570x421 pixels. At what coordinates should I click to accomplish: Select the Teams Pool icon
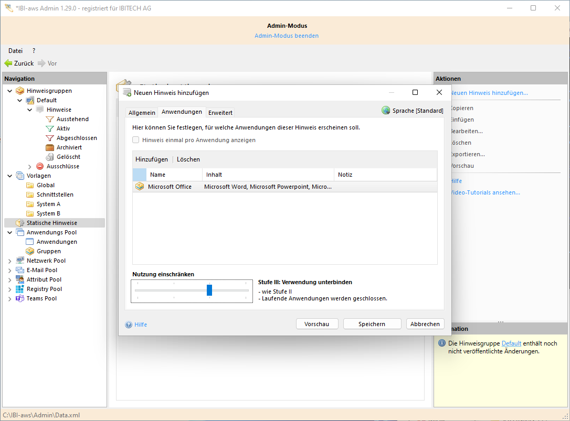(x=20, y=298)
